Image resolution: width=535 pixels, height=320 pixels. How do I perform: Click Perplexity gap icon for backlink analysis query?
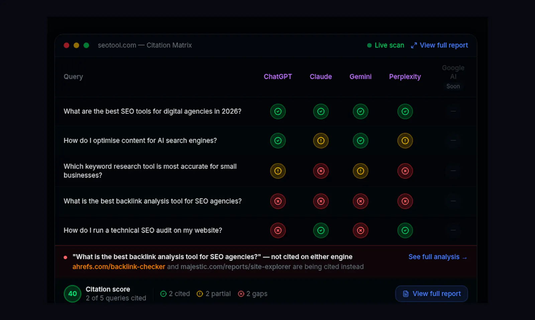(405, 201)
